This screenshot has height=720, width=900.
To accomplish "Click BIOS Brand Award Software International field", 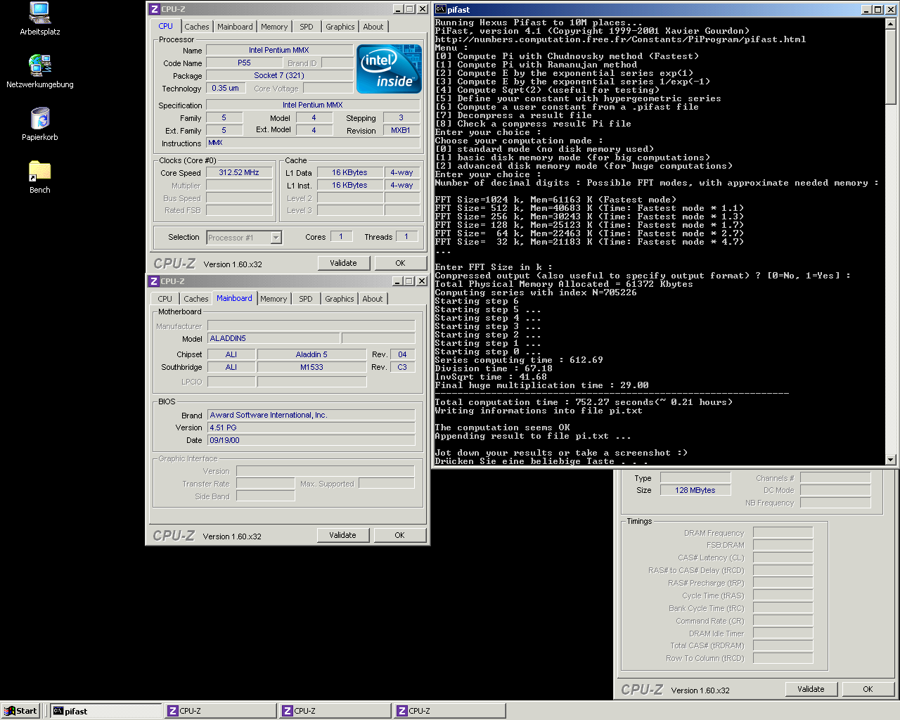I will pos(311,415).
